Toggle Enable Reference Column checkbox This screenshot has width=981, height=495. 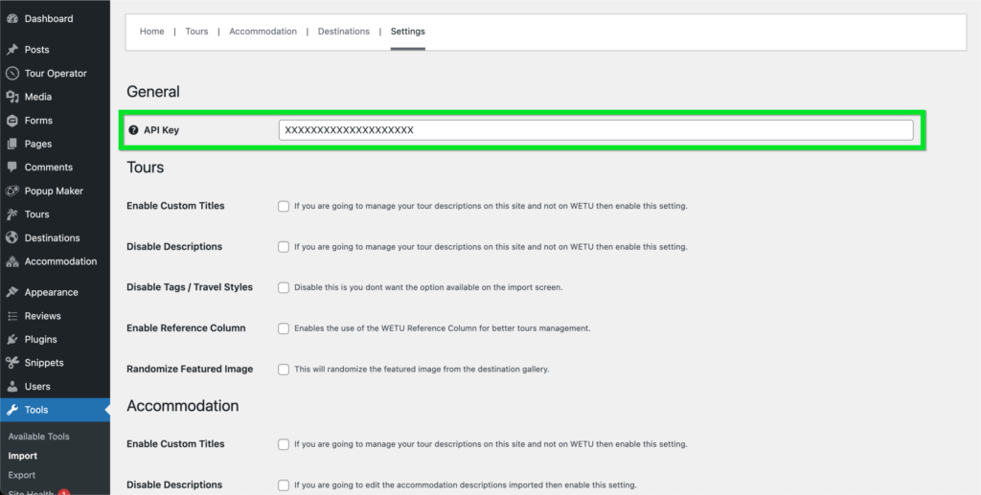coord(284,328)
